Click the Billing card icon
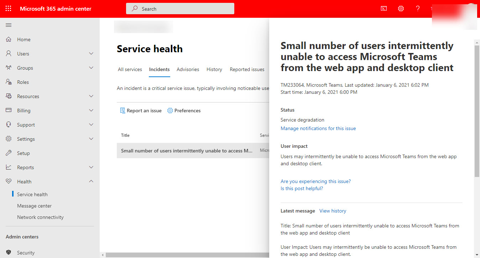Image resolution: width=480 pixels, height=258 pixels. tap(9, 111)
